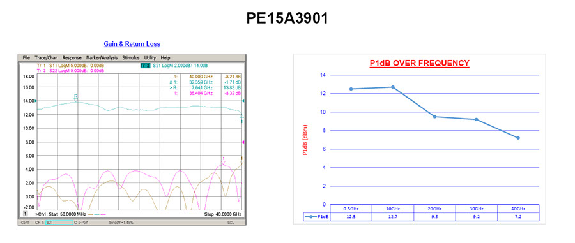Click the 9.5 value table cell
Viewport: 575px width, 243px height.
[434, 217]
